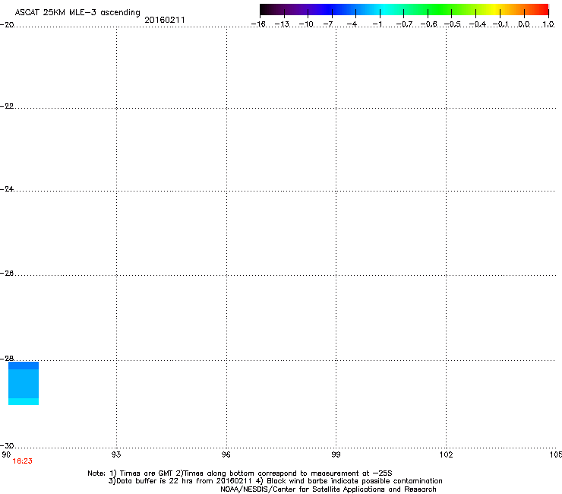
Task: Click the 0.0 colorbar label
Action: point(524,24)
